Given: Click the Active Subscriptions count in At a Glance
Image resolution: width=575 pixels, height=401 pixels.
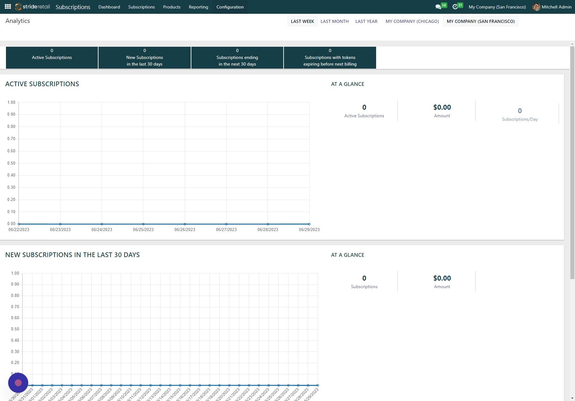Looking at the screenshot, I should coord(364,107).
